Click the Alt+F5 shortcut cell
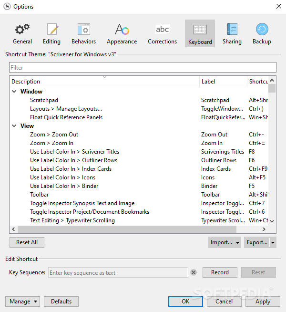The height and width of the screenshot is (312, 286). 257,177
